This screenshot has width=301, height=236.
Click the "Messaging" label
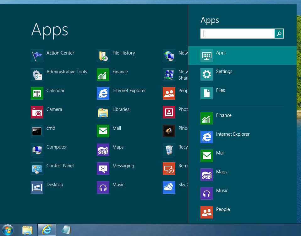point(123,166)
